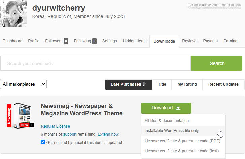Image resolution: width=245 pixels, height=159 pixels.
Task: Choose License certificate & purchase code (text)
Action: point(183,151)
